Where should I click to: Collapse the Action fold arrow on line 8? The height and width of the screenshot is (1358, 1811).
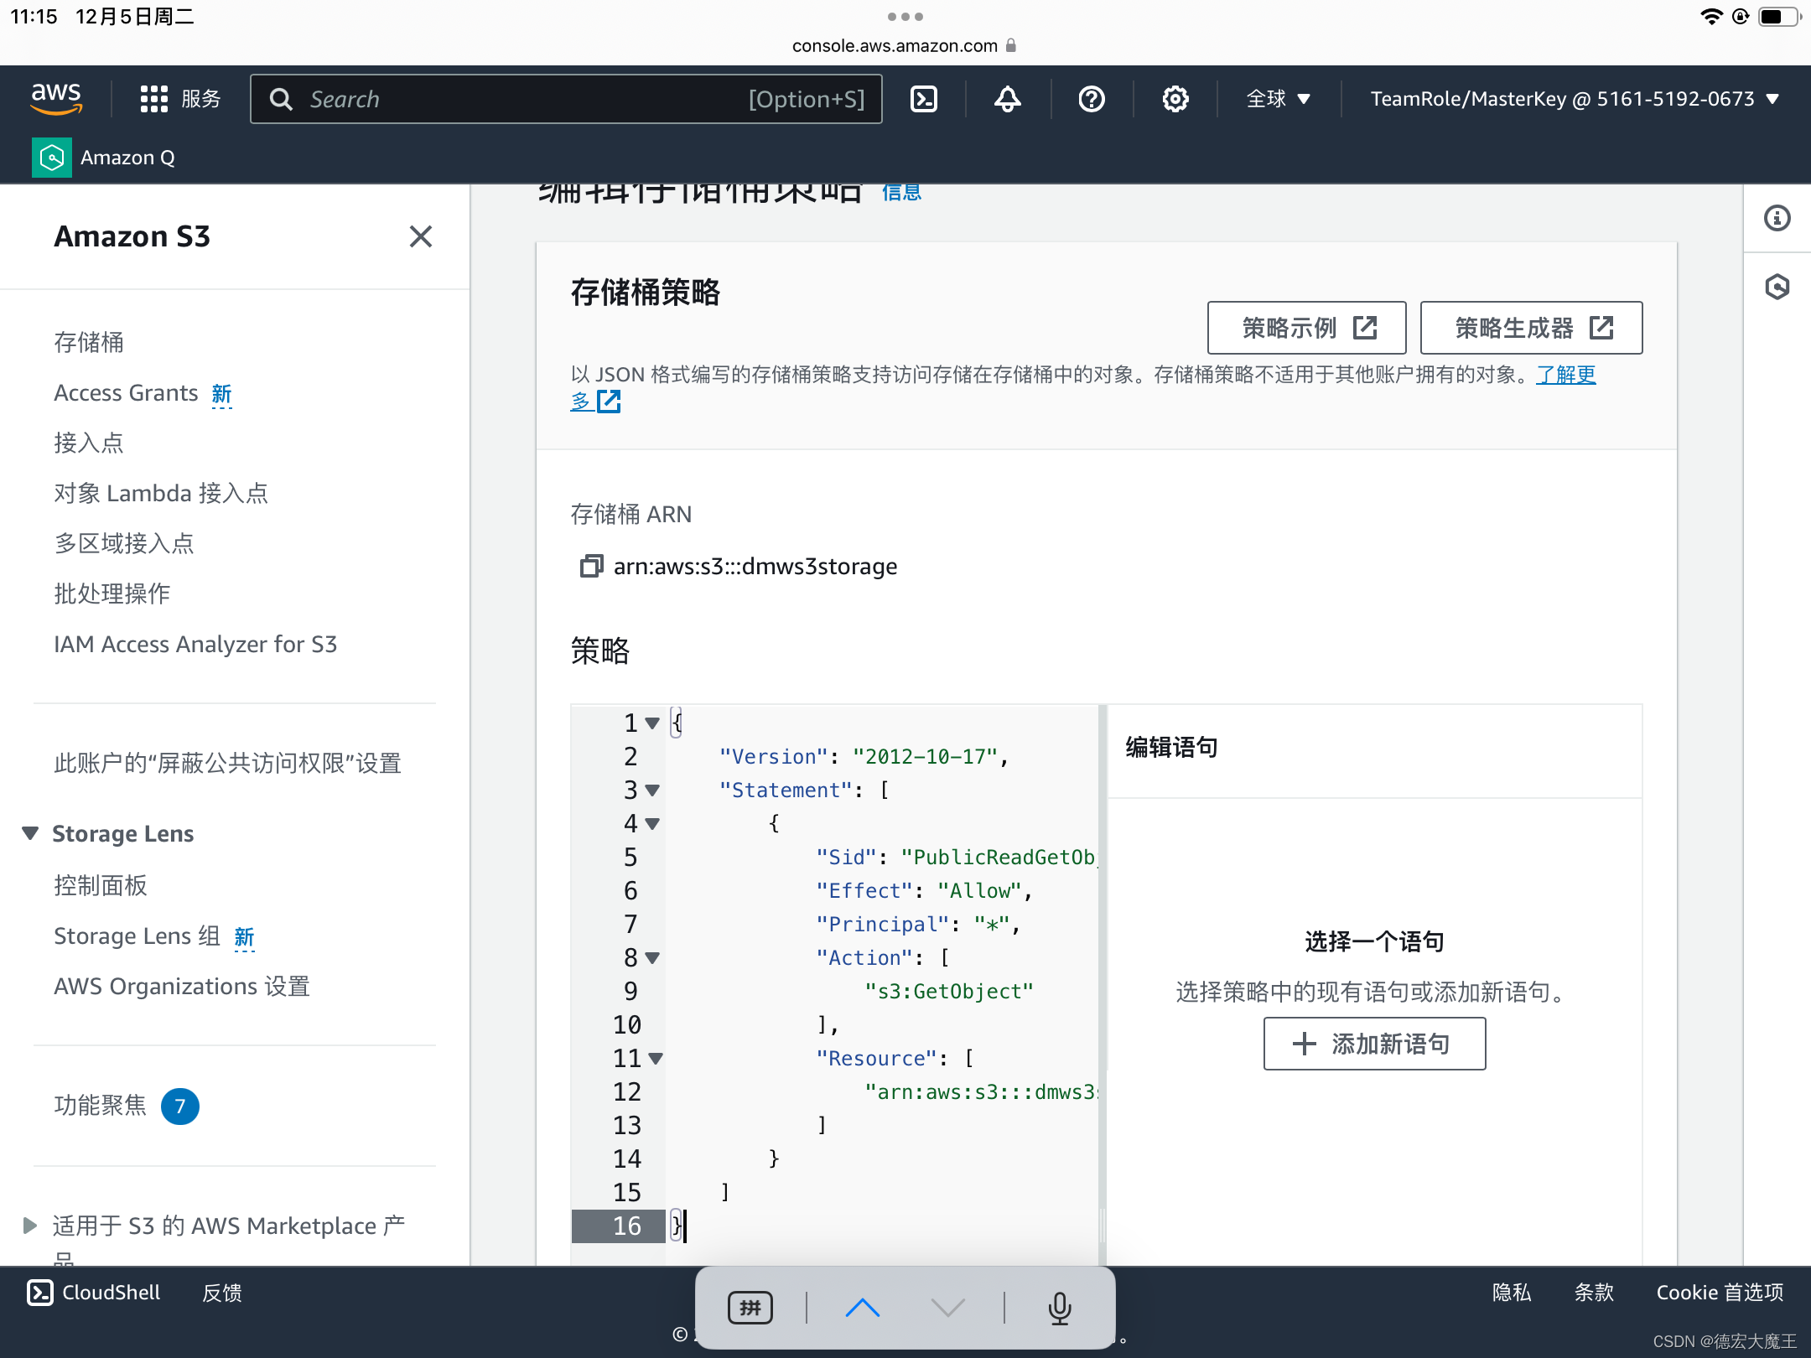pos(652,958)
